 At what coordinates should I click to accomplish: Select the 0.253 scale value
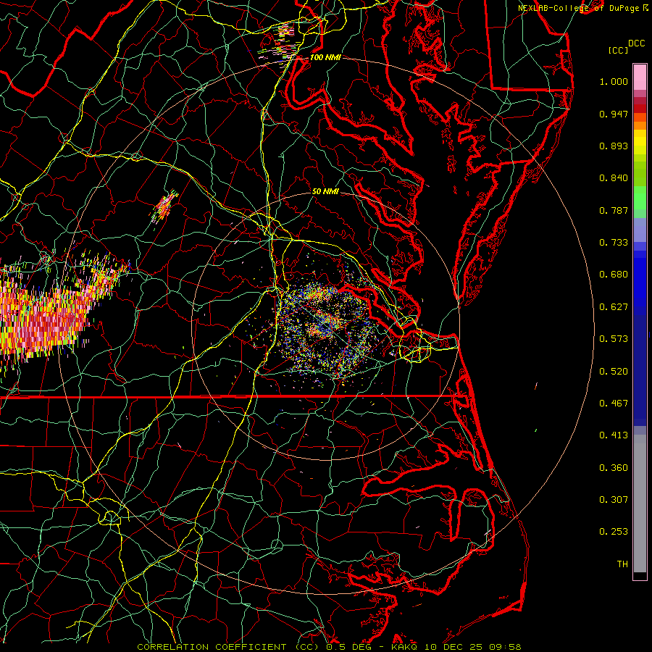(x=614, y=532)
